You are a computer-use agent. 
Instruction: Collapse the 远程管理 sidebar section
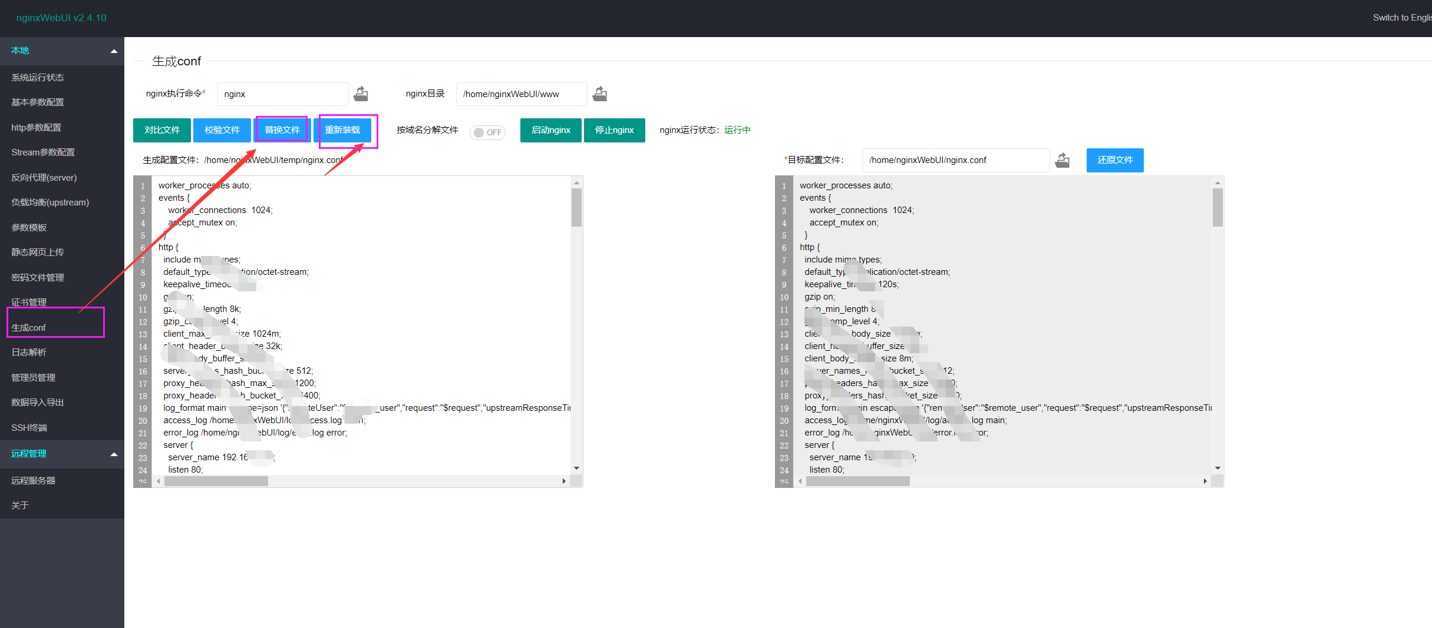tap(114, 454)
